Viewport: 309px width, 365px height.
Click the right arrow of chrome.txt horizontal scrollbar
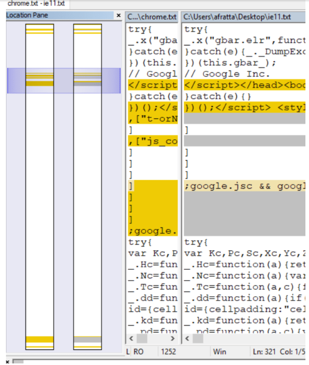tap(173, 338)
